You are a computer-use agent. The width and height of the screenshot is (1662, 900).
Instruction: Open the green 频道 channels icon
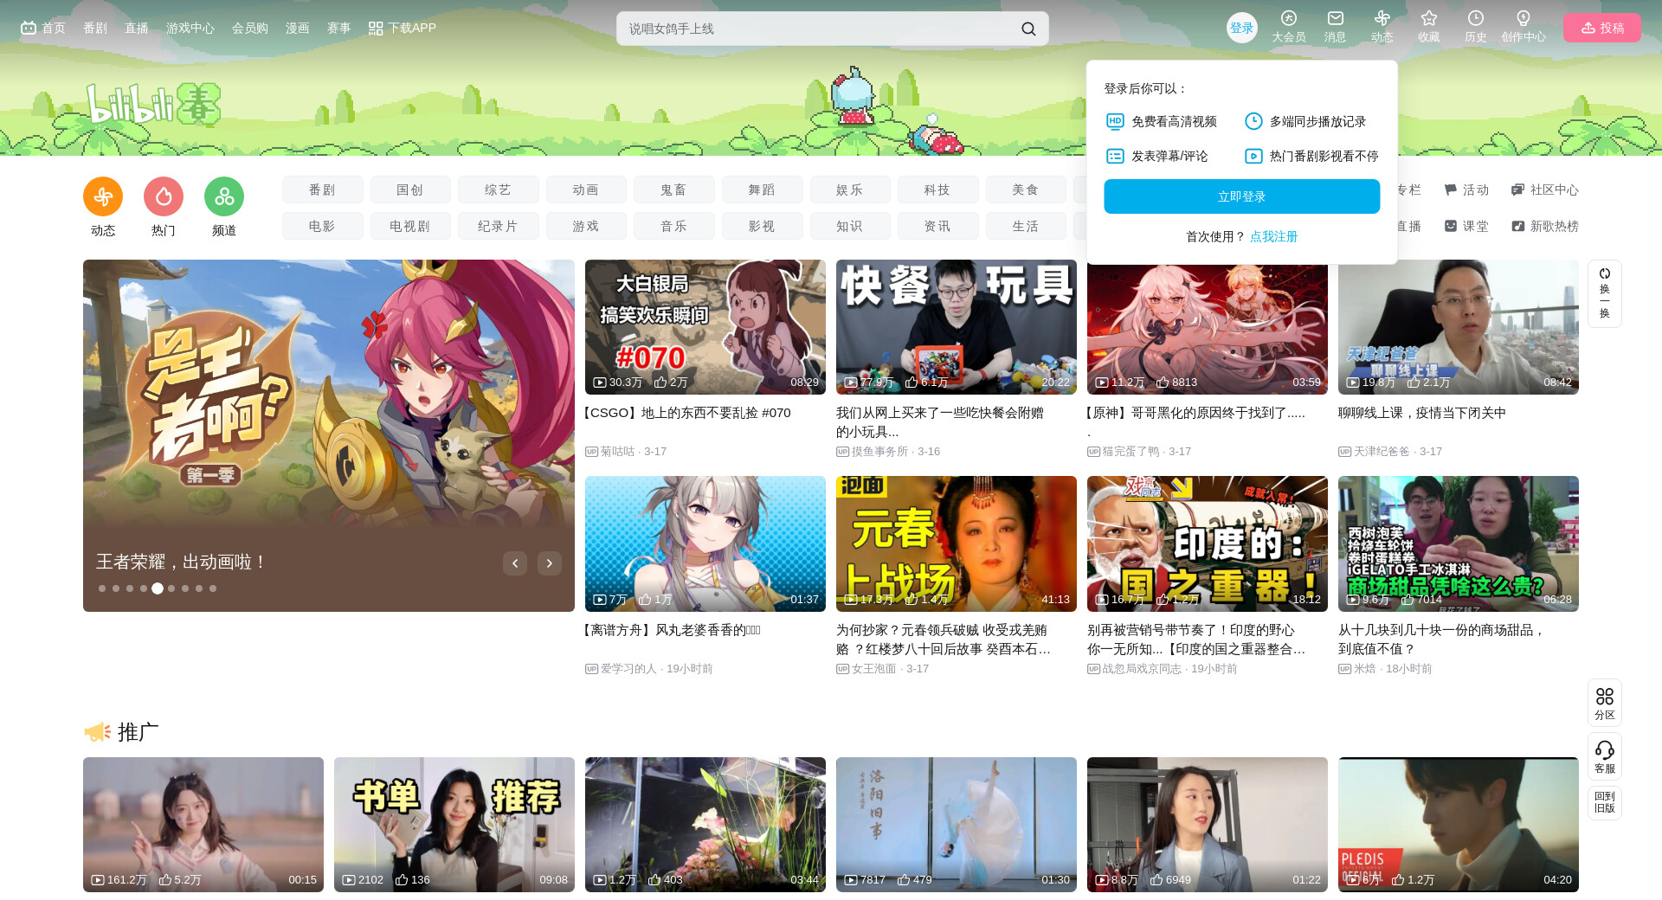[224, 197]
